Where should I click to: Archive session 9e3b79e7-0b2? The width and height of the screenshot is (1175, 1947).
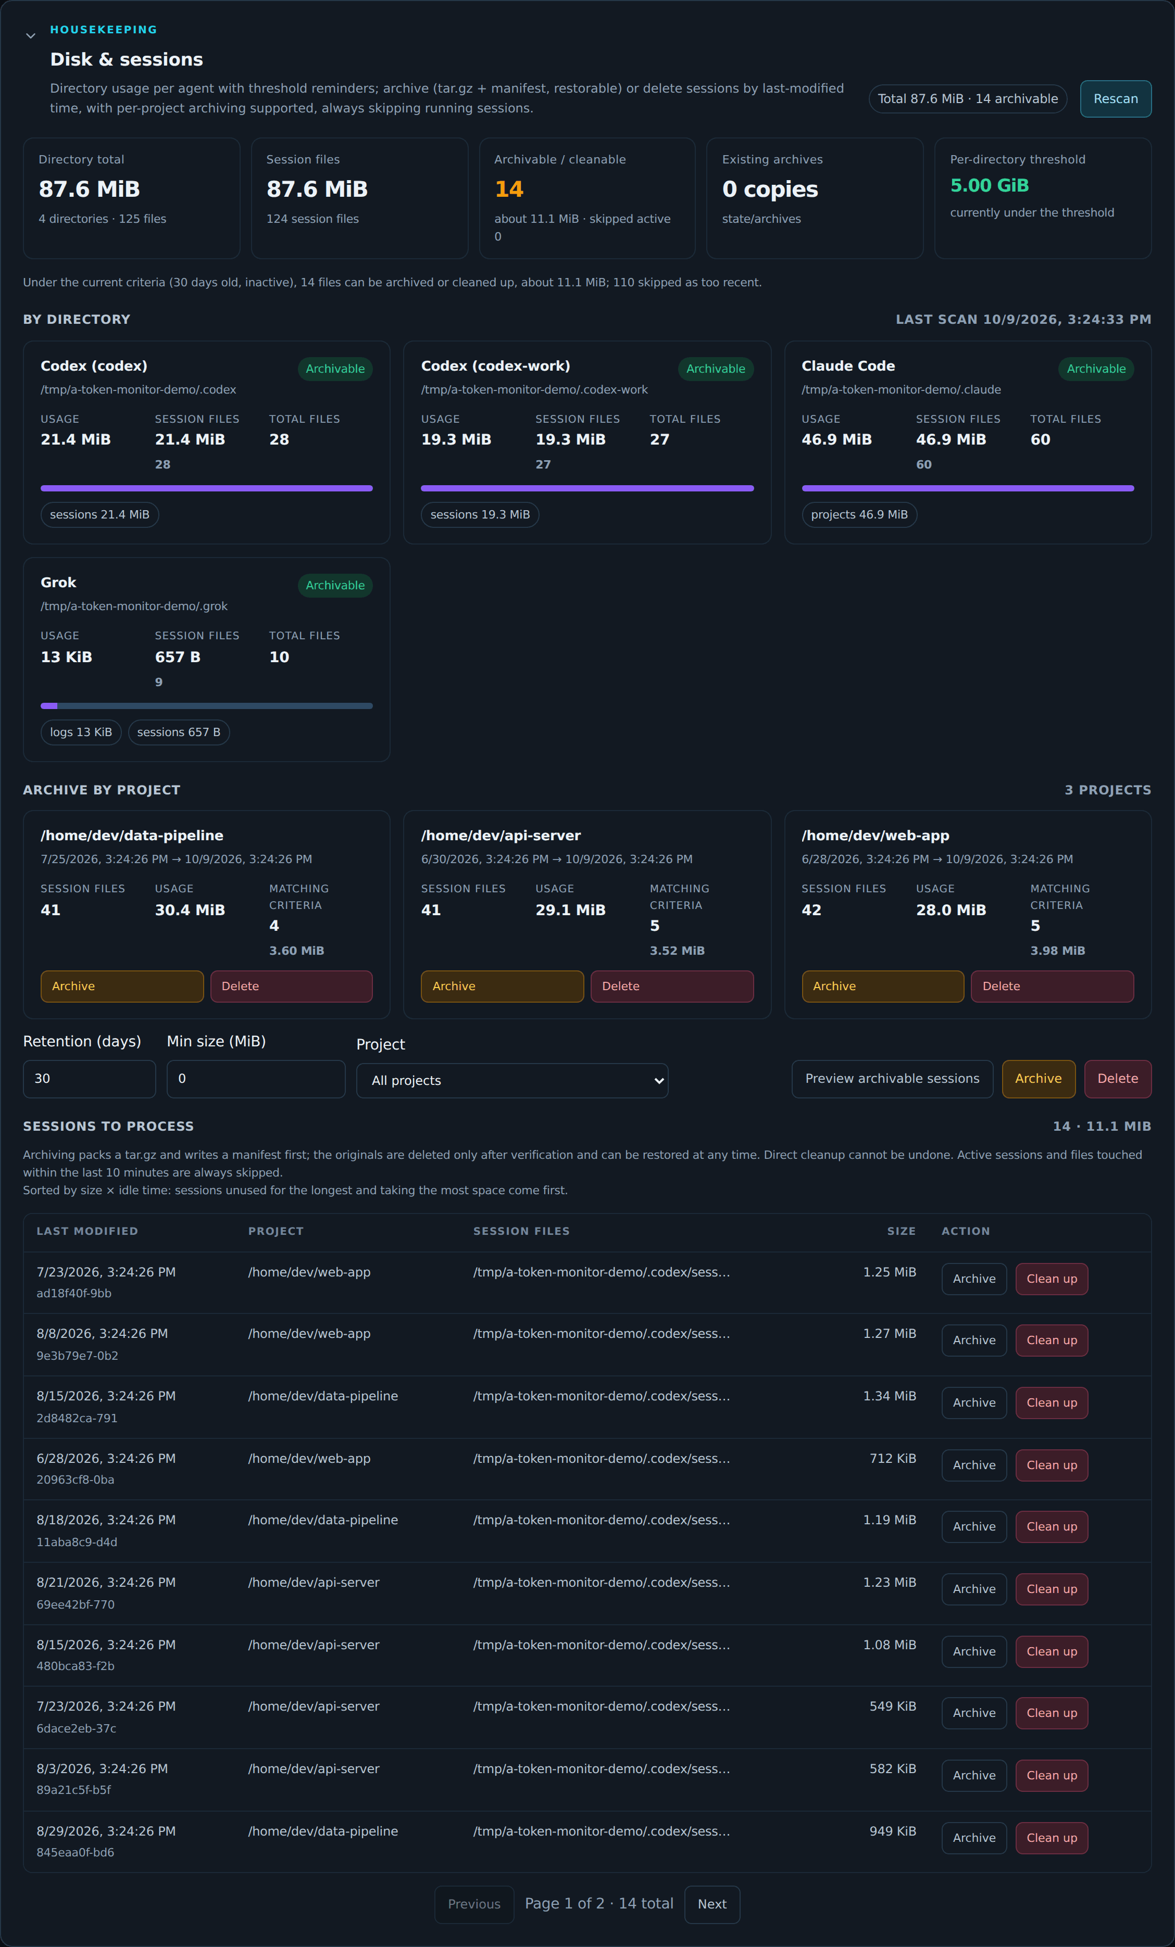(973, 1340)
